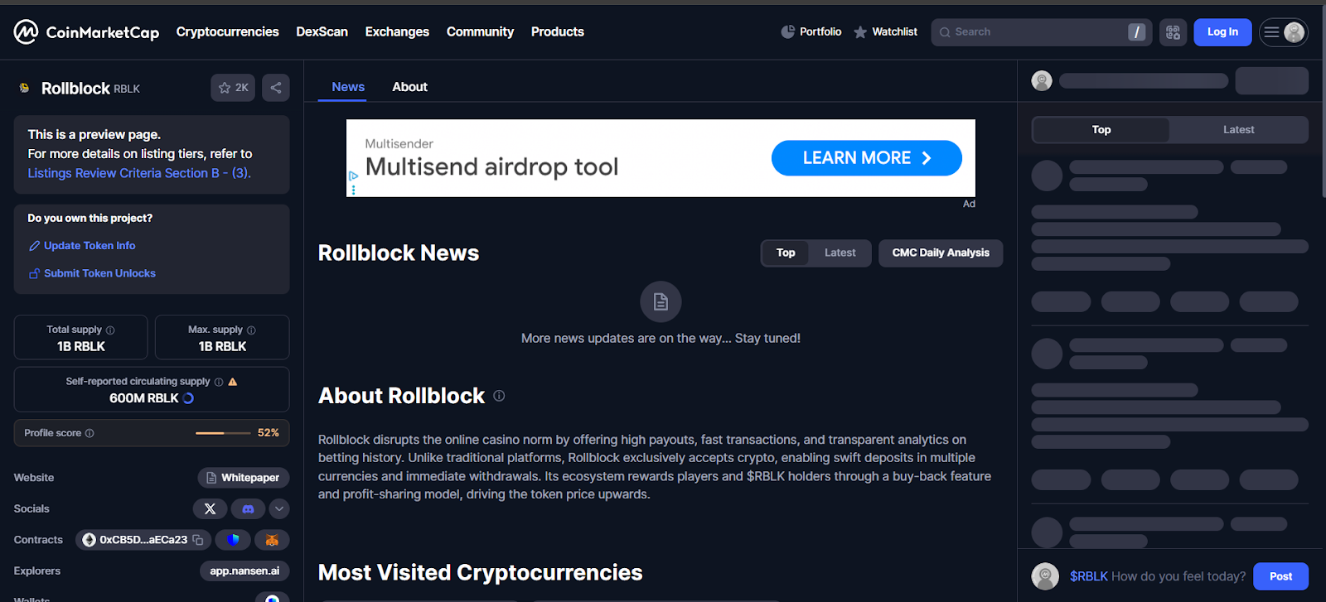Open the X (Twitter) social link

(210, 509)
